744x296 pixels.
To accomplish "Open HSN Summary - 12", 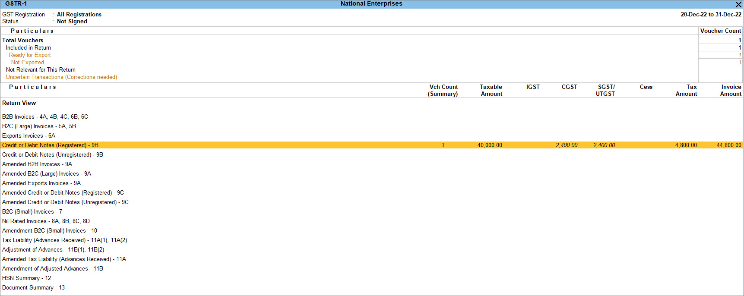I will (26, 278).
